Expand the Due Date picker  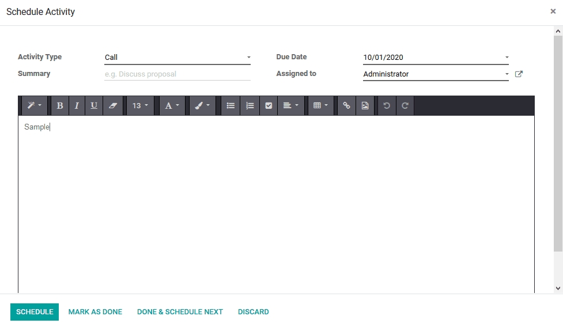click(x=436, y=58)
